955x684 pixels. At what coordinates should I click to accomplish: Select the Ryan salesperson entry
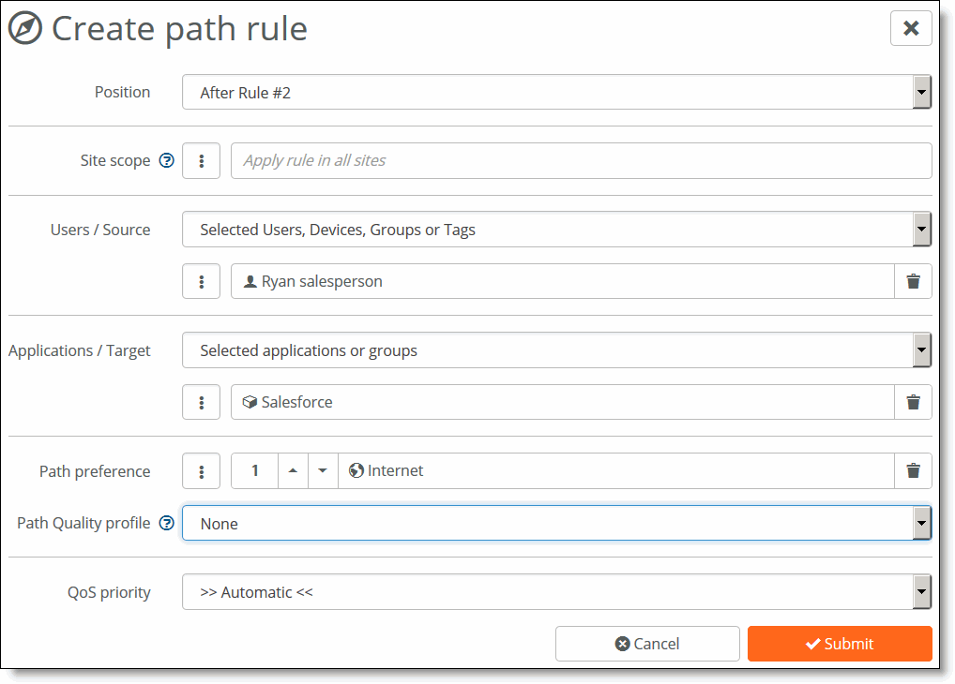(x=562, y=281)
